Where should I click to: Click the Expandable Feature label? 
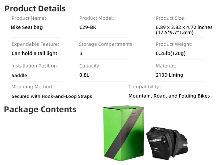[35, 44]
